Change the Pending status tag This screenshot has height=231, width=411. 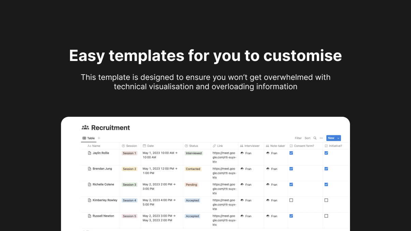coord(191,185)
